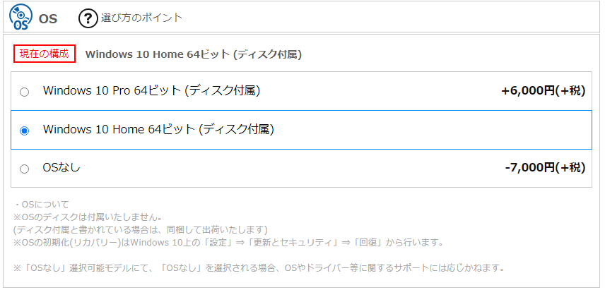Select the OSなし radio button

pyautogui.click(x=24, y=169)
